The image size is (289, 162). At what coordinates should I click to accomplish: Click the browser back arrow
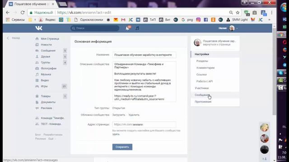coord(8,13)
